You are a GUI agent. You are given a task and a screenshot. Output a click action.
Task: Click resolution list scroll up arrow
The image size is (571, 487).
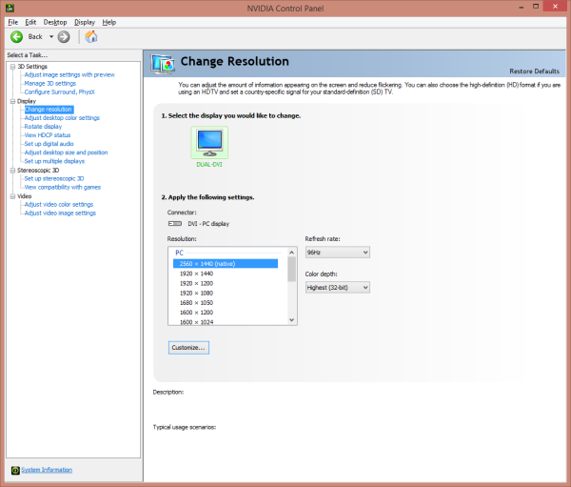[292, 253]
